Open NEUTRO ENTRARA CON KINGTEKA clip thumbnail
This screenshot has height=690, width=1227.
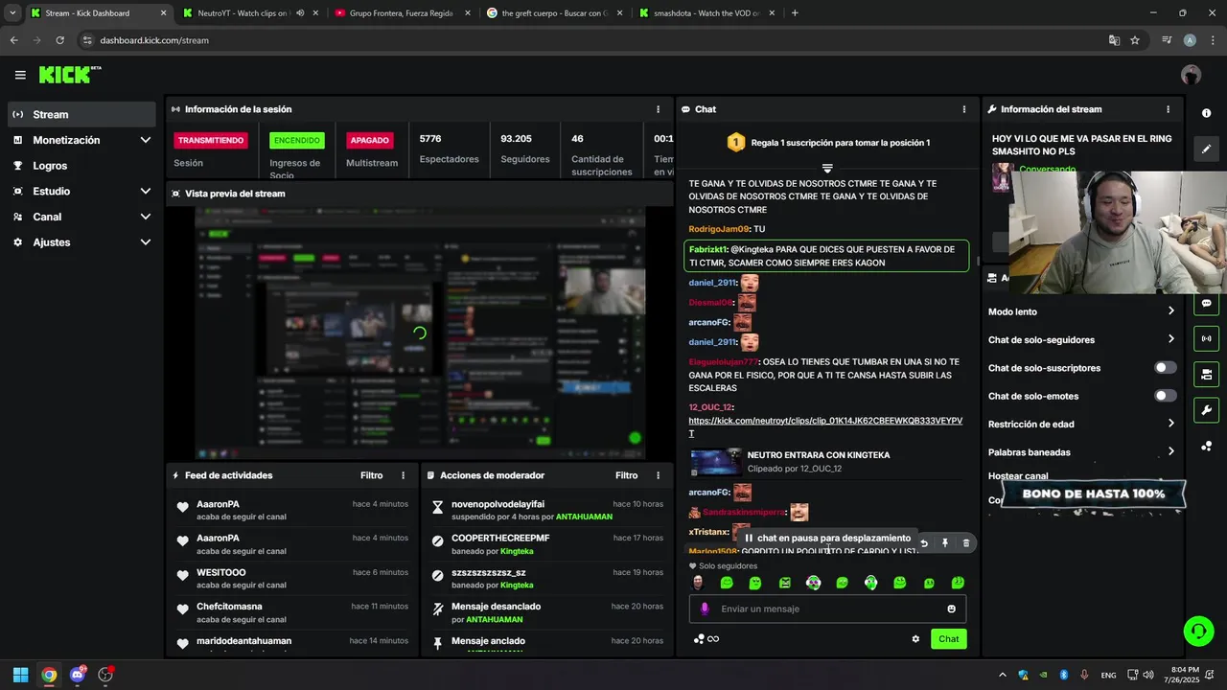[715, 462]
